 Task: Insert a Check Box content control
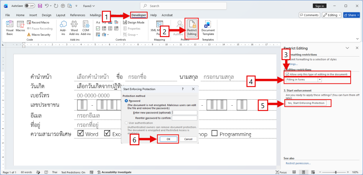pos(98,29)
